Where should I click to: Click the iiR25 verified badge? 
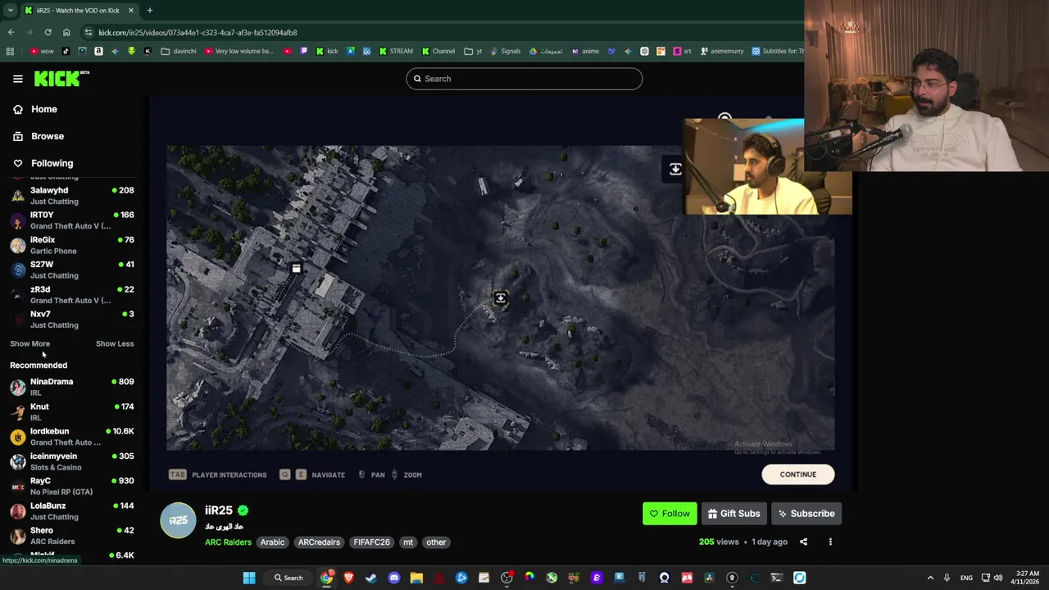[243, 511]
